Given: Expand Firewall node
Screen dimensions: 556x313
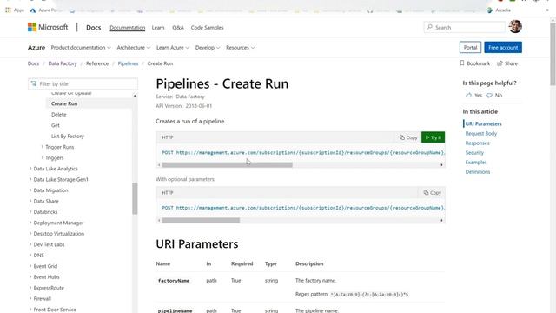Looking at the screenshot, I should pos(30,298).
